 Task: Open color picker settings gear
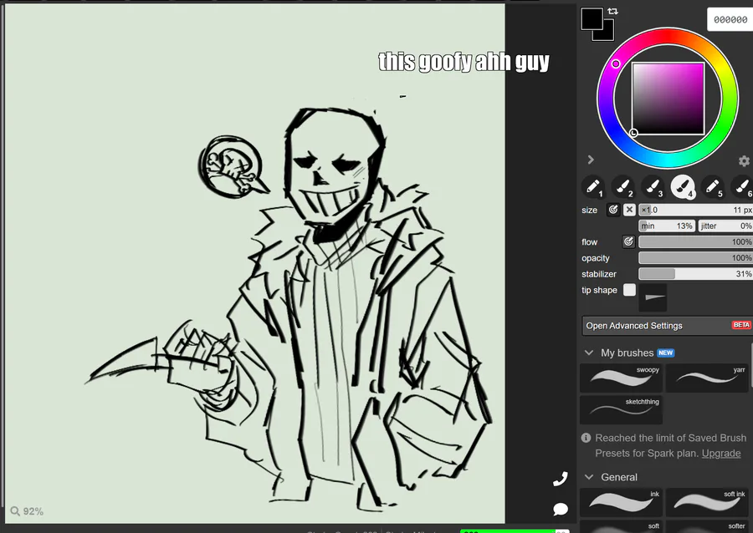[x=744, y=161]
